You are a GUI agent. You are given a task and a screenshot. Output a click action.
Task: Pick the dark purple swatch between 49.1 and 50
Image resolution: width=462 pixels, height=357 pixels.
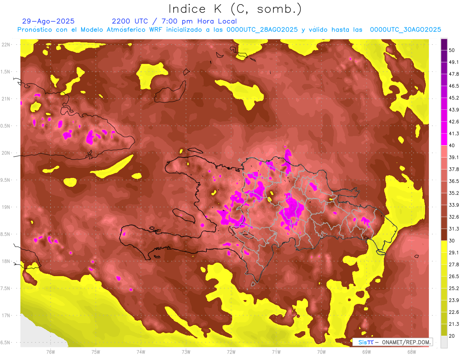(x=444, y=56)
